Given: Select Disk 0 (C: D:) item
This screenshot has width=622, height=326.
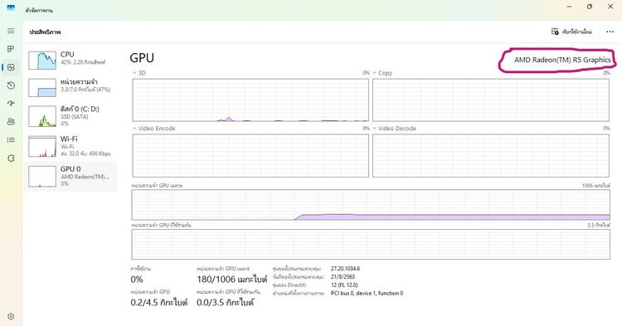Looking at the screenshot, I should 71,116.
